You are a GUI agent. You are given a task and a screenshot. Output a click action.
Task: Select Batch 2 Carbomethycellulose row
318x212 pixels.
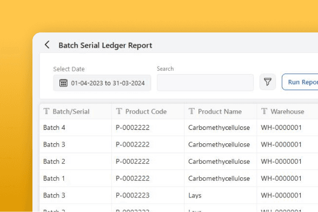tap(179, 162)
